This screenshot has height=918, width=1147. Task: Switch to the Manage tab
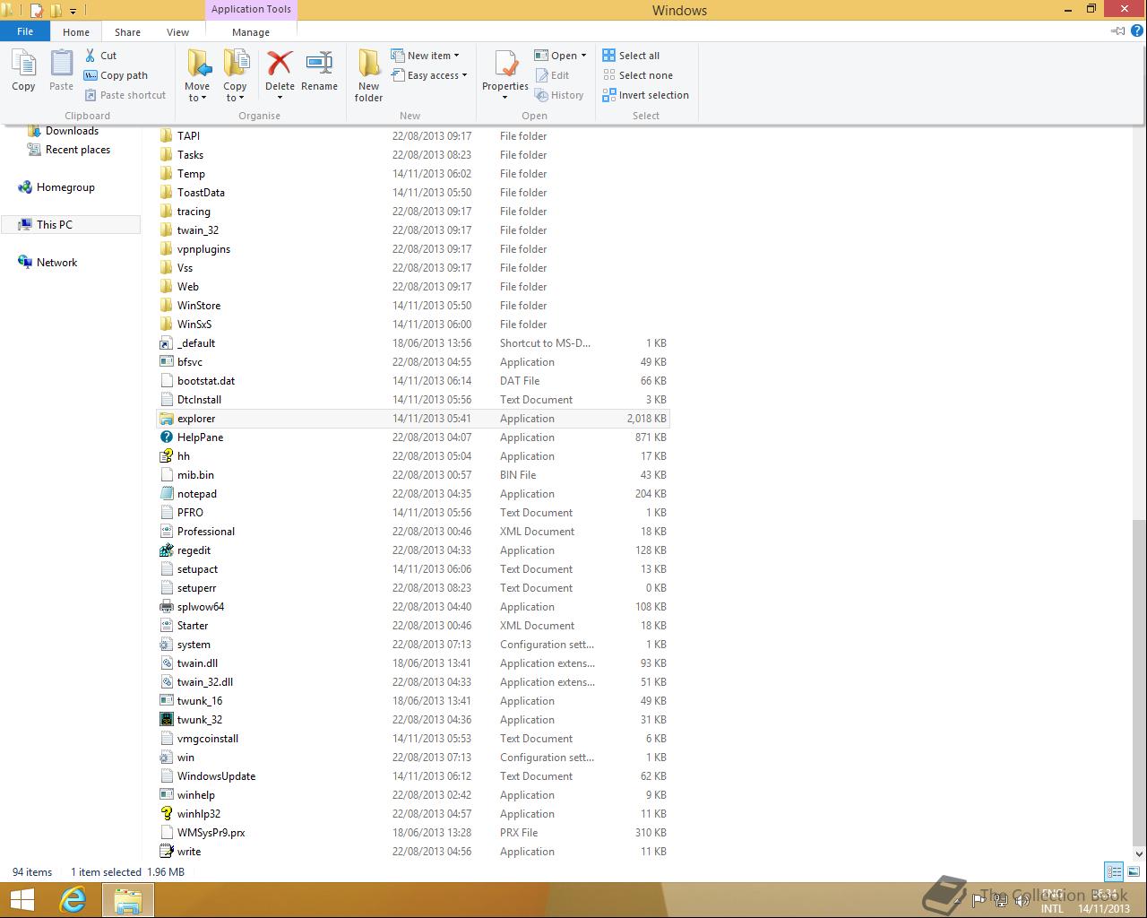(251, 31)
